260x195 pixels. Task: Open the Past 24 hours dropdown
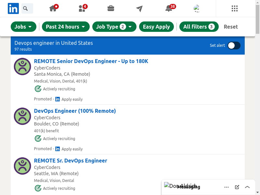click(65, 27)
